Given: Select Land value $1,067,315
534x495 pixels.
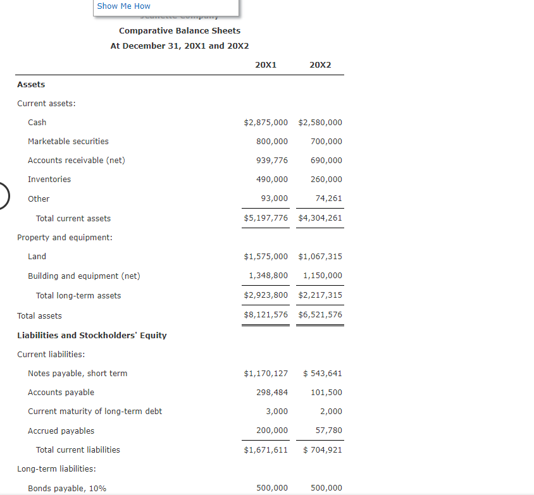Looking at the screenshot, I should 320,257.
